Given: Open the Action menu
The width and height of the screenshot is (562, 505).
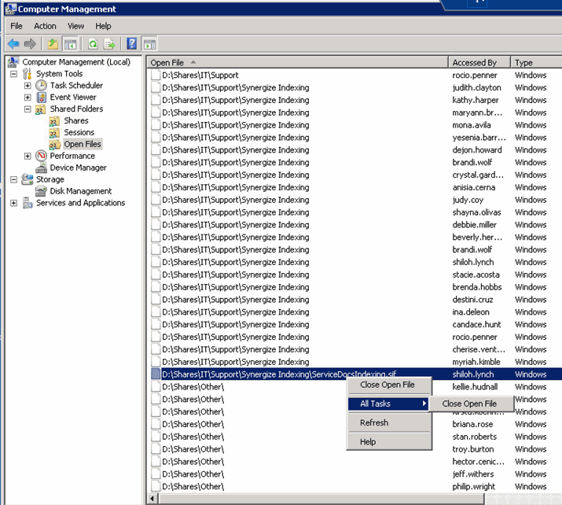Looking at the screenshot, I should pyautogui.click(x=45, y=26).
